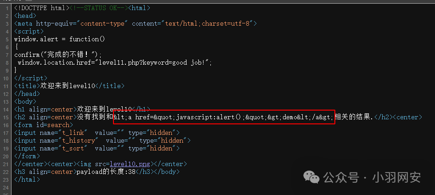435x195 pixels.
Task: Click the <title>欢迎来到level10</title> line
Action: coord(69,86)
